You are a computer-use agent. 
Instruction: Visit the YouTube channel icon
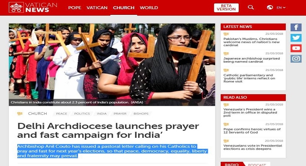click(x=296, y=48)
